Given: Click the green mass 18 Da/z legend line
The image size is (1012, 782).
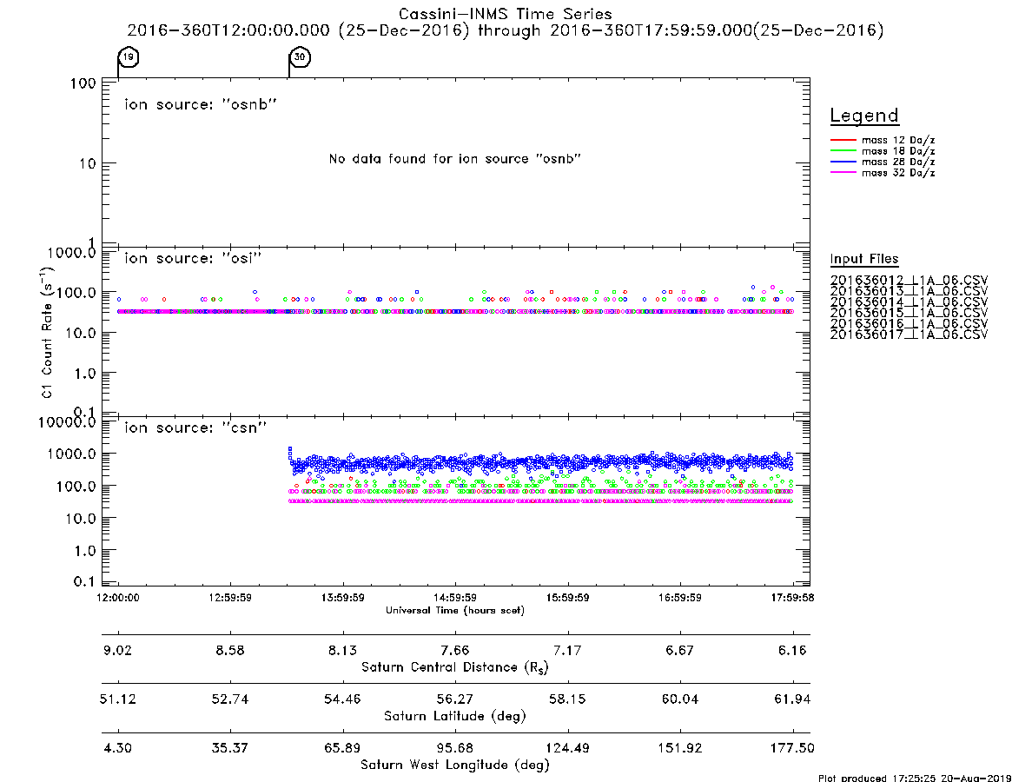Looking at the screenshot, I should [843, 151].
